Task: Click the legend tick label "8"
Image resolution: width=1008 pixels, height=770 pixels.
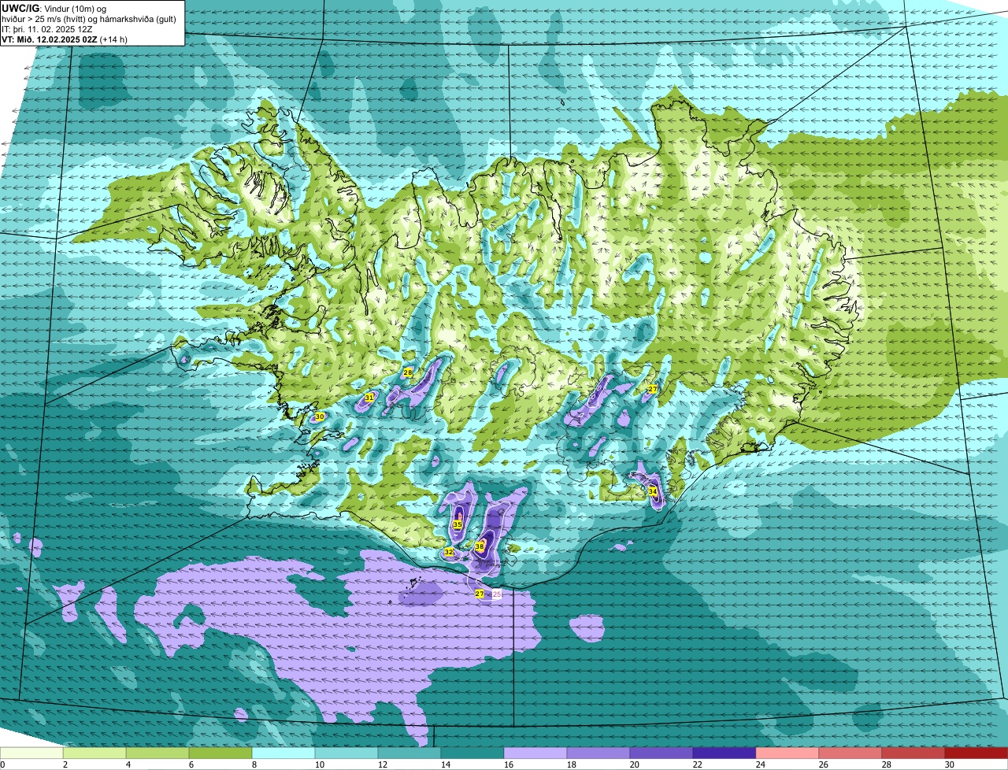Action: coord(256,764)
